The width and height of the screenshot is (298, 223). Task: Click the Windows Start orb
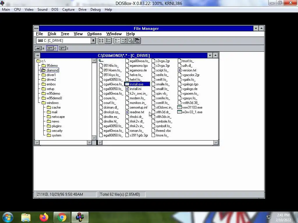[8, 217]
